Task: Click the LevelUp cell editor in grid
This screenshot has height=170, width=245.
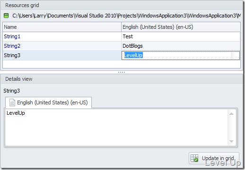Action: pyautogui.click(x=181, y=55)
